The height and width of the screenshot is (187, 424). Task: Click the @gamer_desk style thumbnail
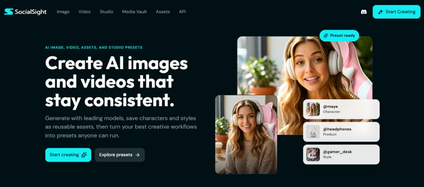pos(313,155)
